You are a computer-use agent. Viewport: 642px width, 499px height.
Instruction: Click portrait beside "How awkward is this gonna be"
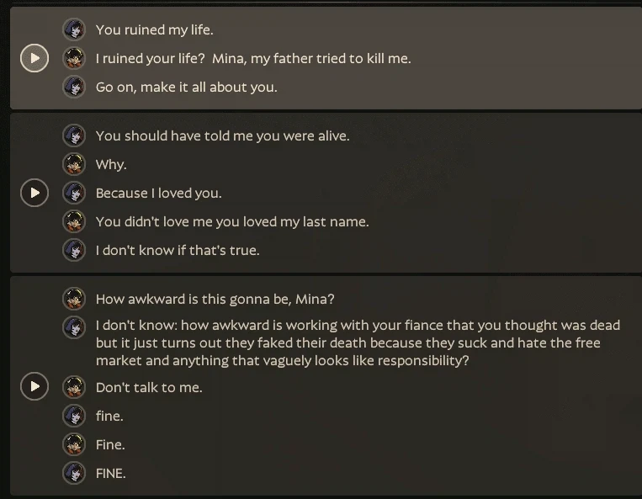74,299
